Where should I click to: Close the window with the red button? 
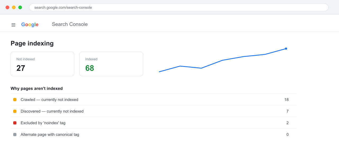point(7,7)
